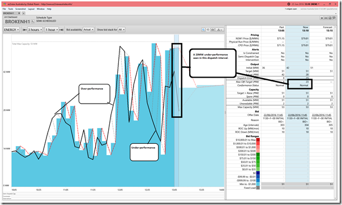This screenshot has height=205, width=342.
Task: Open the Help menu
Action: click(x=49, y=9)
